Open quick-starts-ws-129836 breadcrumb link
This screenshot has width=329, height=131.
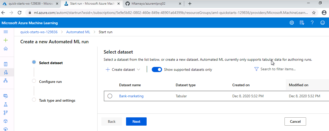(39, 32)
